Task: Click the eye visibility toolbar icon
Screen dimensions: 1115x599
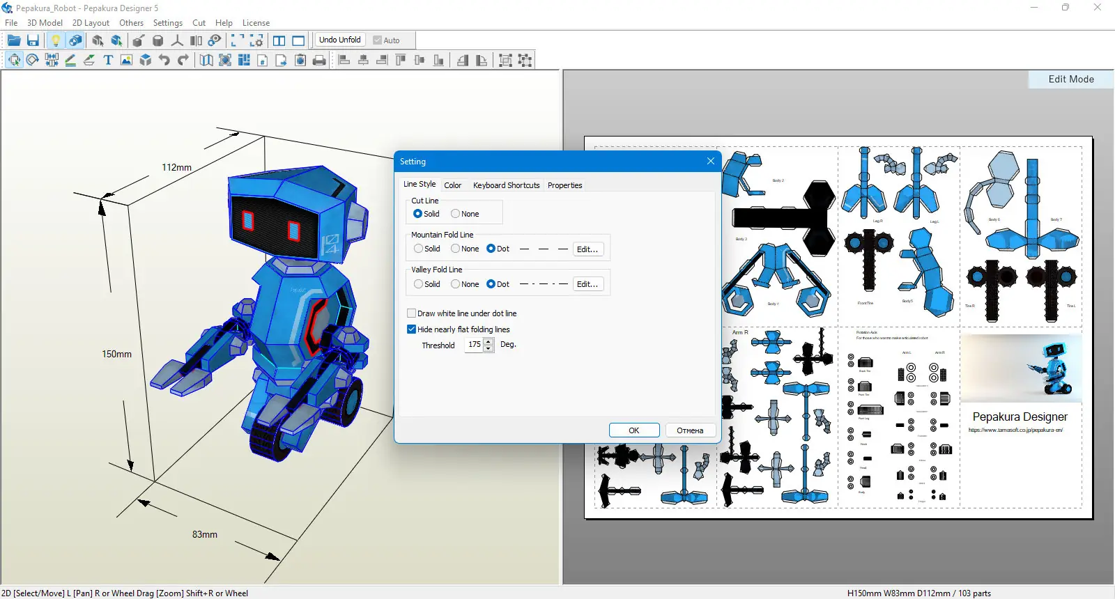Action: (215, 40)
